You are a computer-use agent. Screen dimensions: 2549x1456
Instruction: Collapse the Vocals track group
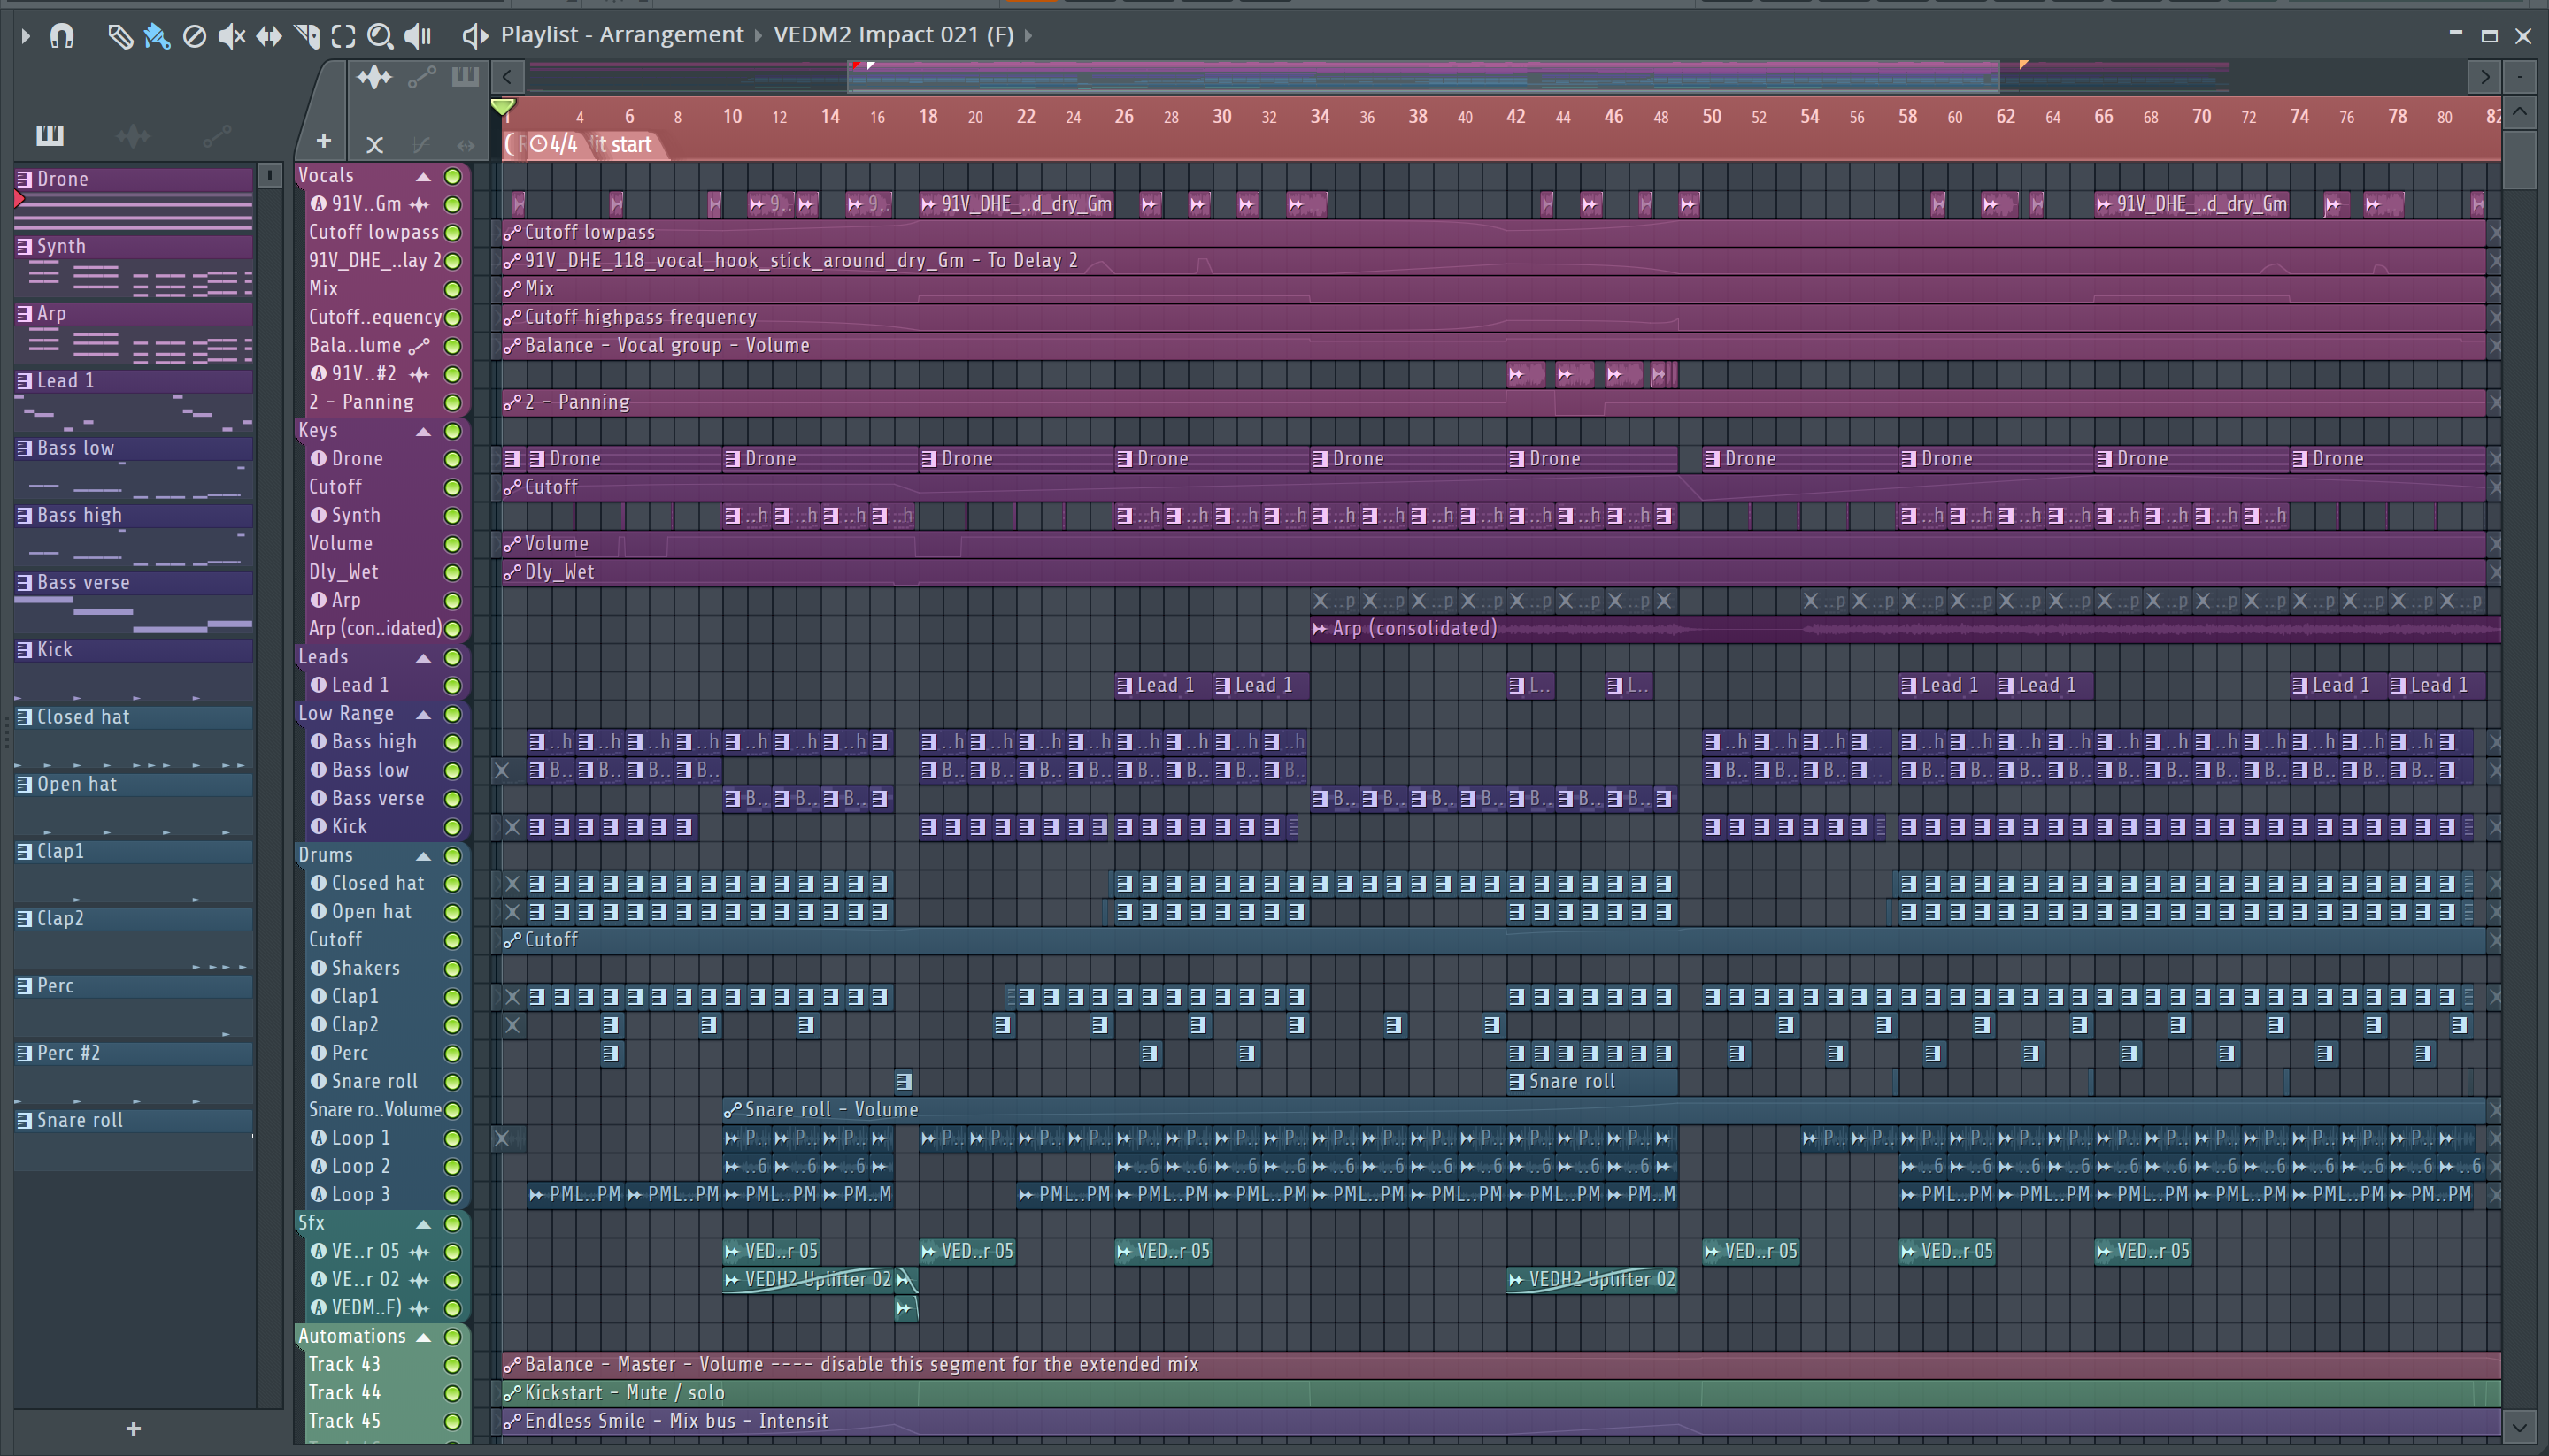click(x=423, y=176)
